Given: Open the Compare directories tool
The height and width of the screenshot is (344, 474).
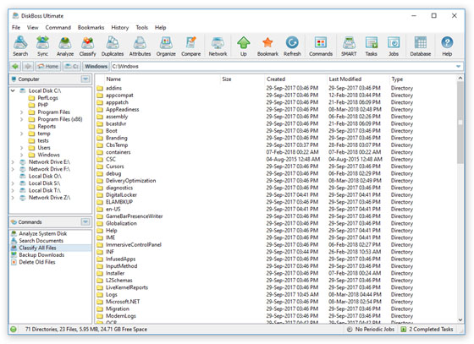Looking at the screenshot, I should [x=191, y=46].
